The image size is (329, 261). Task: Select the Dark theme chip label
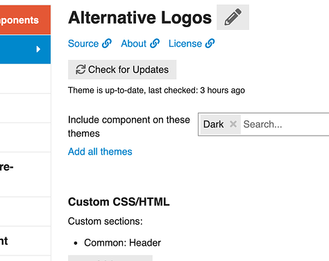pos(213,125)
